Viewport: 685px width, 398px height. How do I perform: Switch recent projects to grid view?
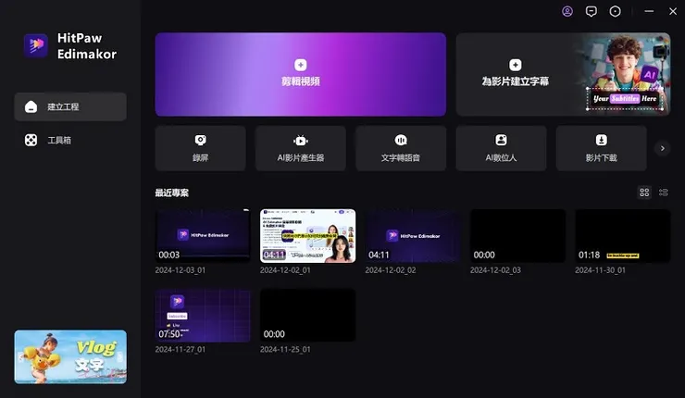pyautogui.click(x=644, y=193)
